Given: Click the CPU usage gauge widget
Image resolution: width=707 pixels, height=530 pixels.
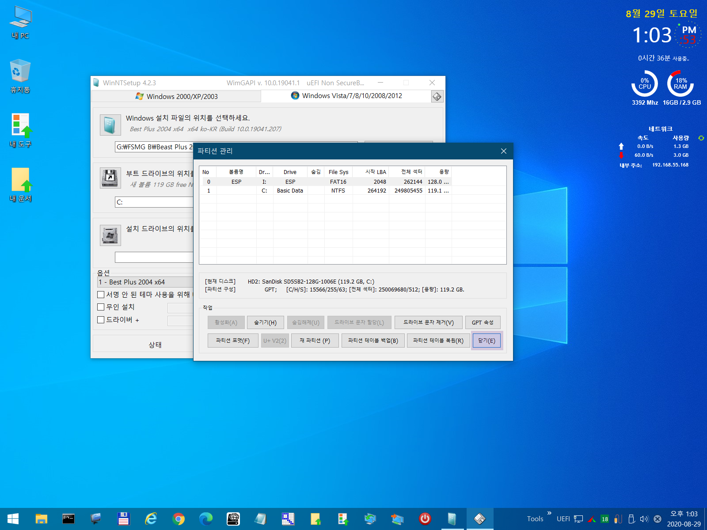Looking at the screenshot, I should pyautogui.click(x=645, y=83).
